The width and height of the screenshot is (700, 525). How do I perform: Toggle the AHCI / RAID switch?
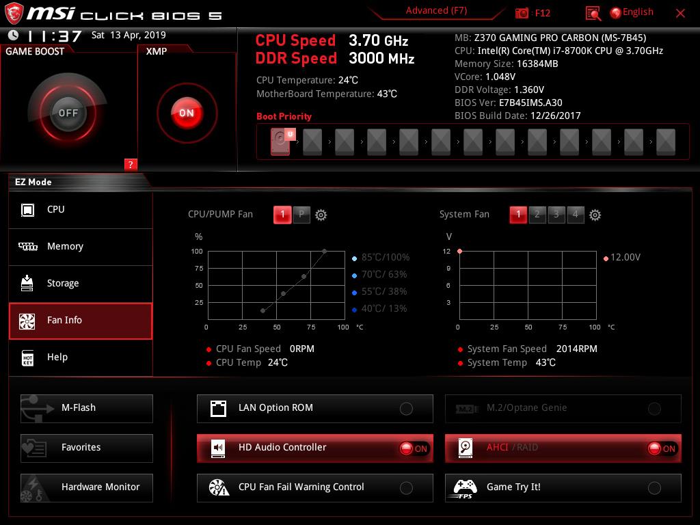click(662, 448)
